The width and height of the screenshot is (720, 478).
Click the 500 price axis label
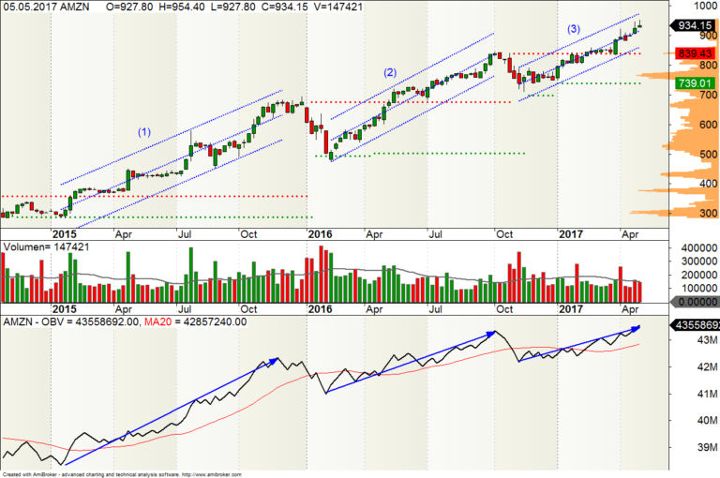click(x=708, y=154)
